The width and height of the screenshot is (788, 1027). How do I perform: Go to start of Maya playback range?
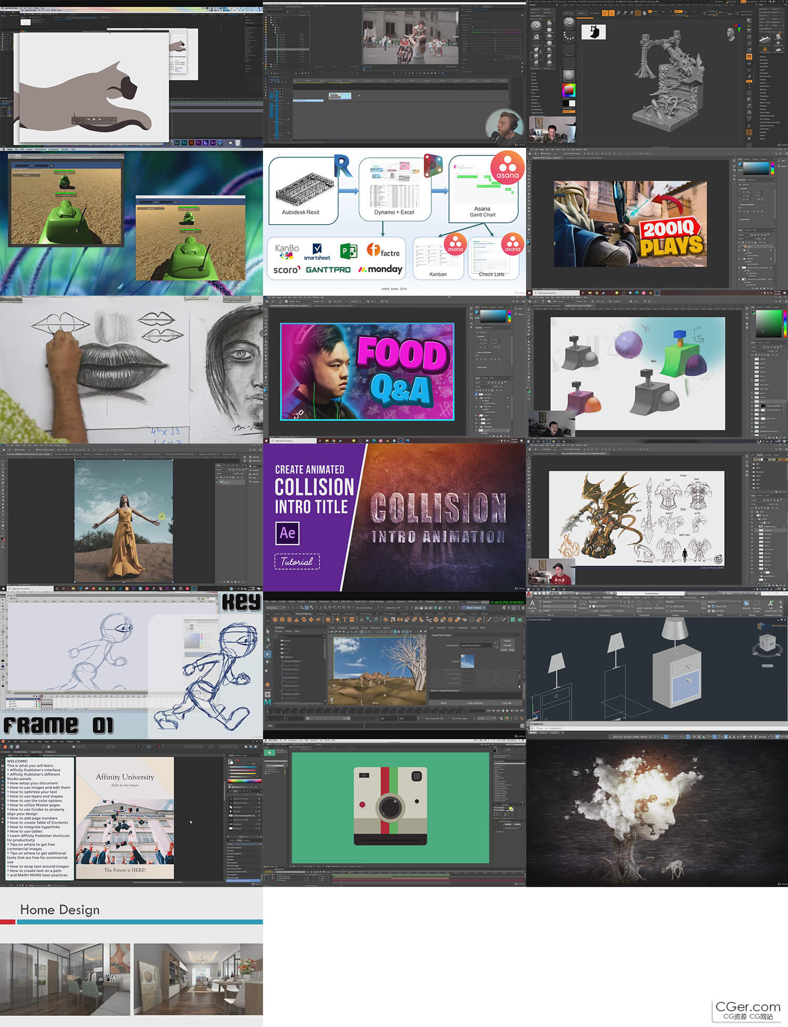click(x=489, y=711)
